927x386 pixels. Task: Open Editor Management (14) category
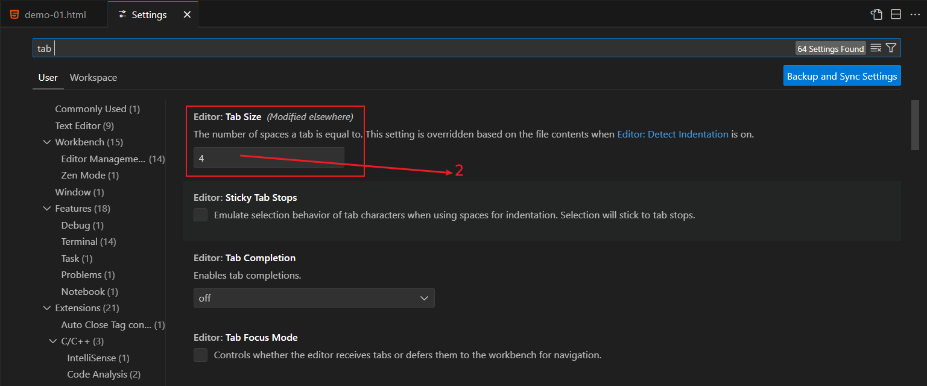coord(113,159)
